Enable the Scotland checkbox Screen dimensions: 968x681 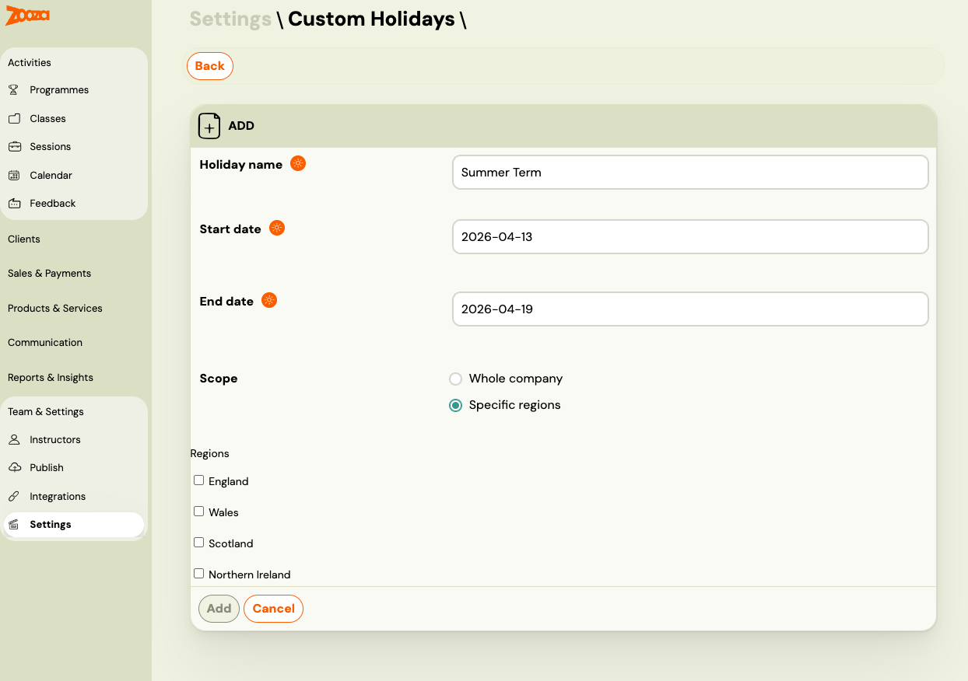pos(198,542)
